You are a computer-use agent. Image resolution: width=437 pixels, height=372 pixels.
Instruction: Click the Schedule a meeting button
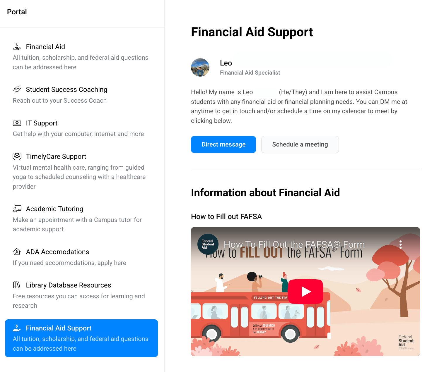pyautogui.click(x=300, y=144)
